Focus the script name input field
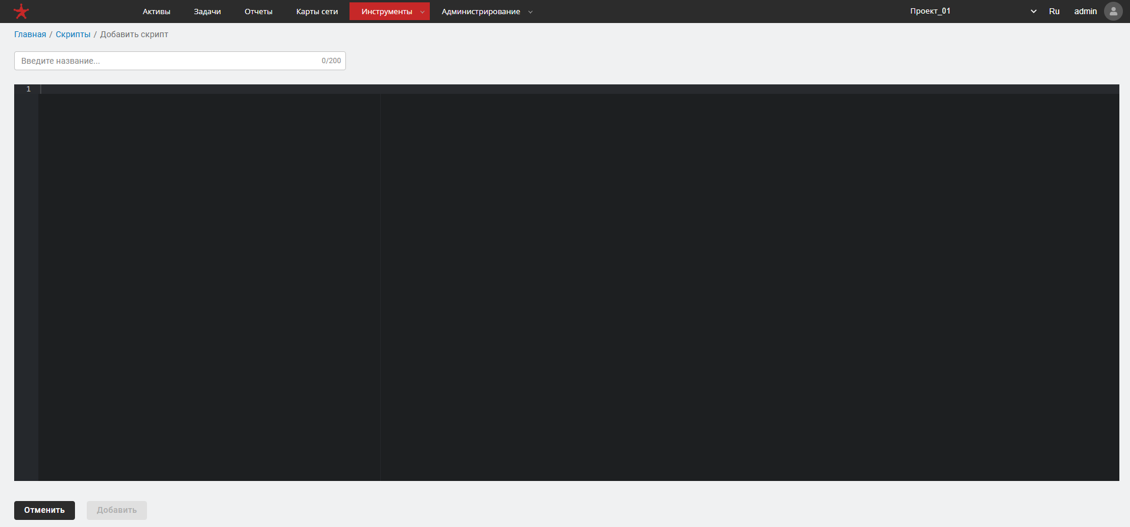Image resolution: width=1130 pixels, height=527 pixels. [x=180, y=61]
